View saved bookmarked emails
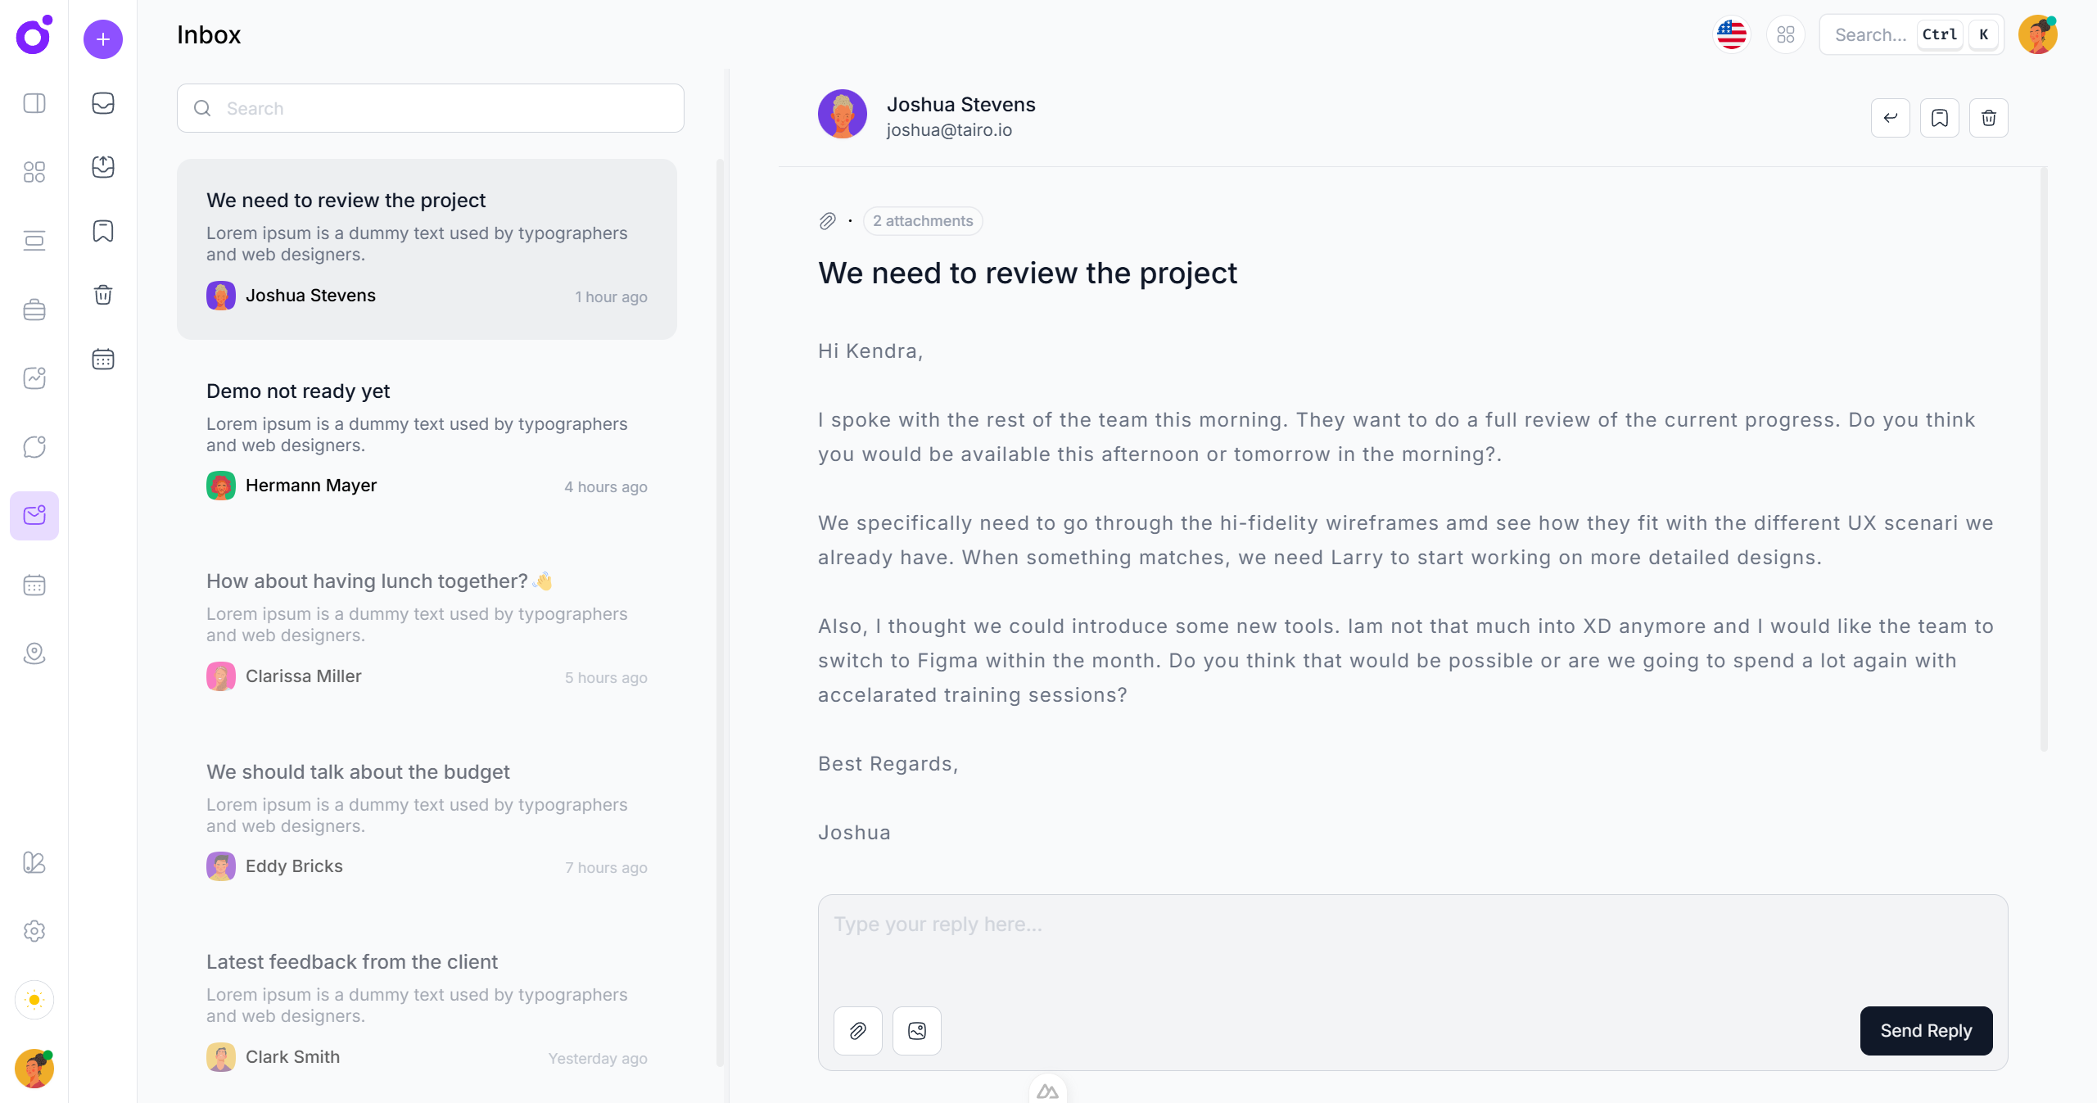Screen dimensions: 2097x1103 tap(103, 232)
